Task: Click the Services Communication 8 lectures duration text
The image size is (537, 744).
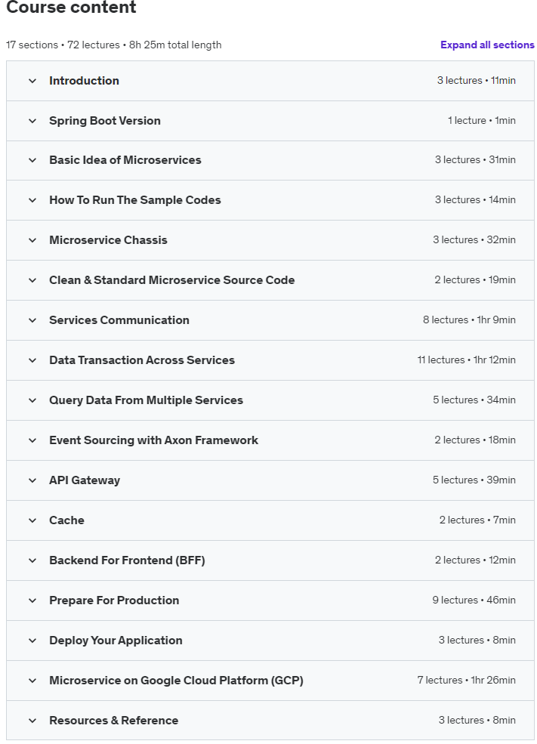Action: (x=469, y=320)
